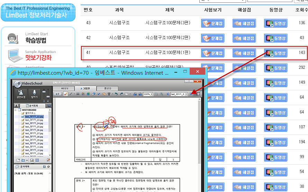Switch to the participants user tab
This screenshot has height=192, width=308.
[x=16, y=106]
